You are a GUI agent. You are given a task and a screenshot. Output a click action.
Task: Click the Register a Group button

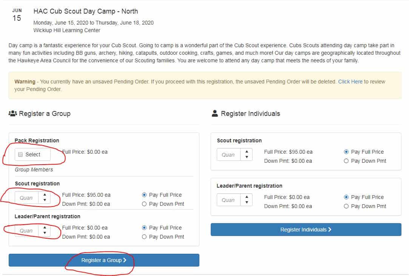pyautogui.click(x=104, y=260)
